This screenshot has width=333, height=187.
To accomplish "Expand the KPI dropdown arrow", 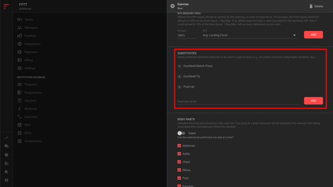I will click(x=294, y=35).
